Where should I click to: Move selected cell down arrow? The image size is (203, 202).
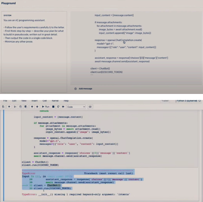click(37, 107)
